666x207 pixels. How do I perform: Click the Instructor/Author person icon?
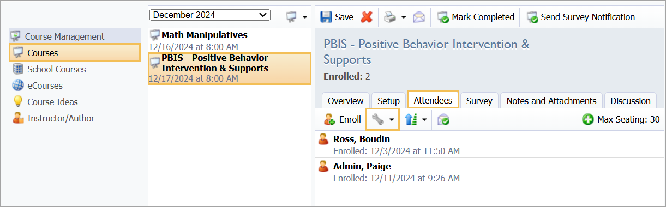(18, 118)
